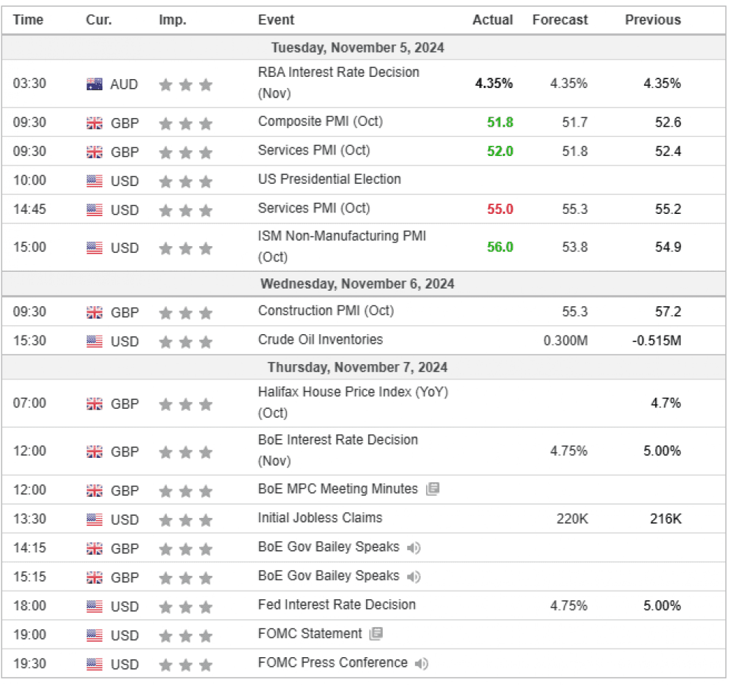Click the UK flag in the 09:30 Services PMI row

(94, 152)
